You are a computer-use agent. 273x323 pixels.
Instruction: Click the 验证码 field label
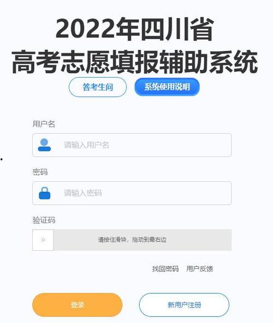[44, 220]
